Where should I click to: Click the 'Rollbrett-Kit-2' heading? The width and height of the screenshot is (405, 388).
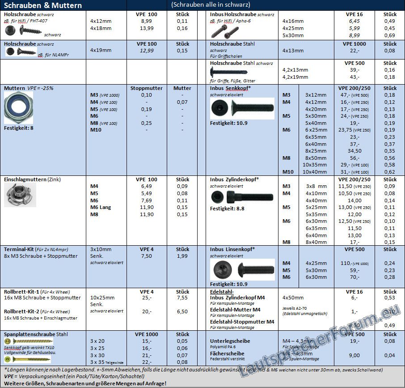click(x=21, y=311)
